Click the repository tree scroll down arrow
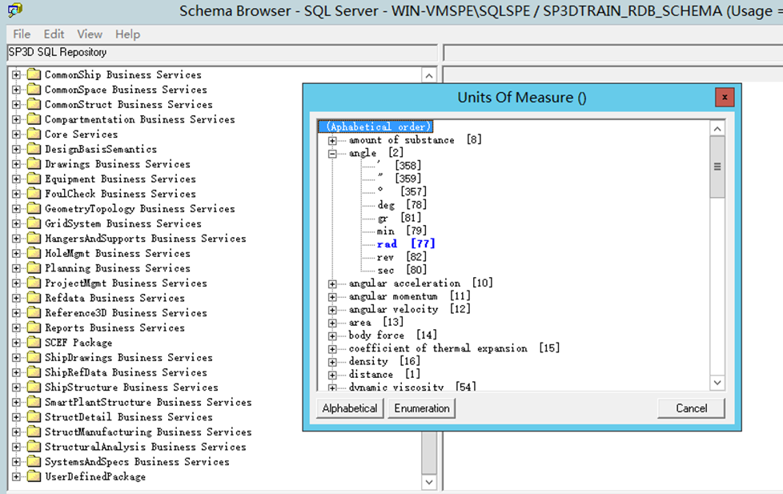The image size is (783, 494). (x=429, y=482)
